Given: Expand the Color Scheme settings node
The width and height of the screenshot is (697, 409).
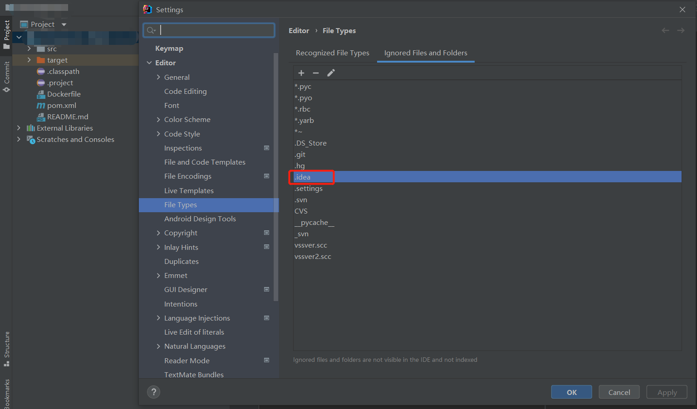Looking at the screenshot, I should tap(158, 119).
